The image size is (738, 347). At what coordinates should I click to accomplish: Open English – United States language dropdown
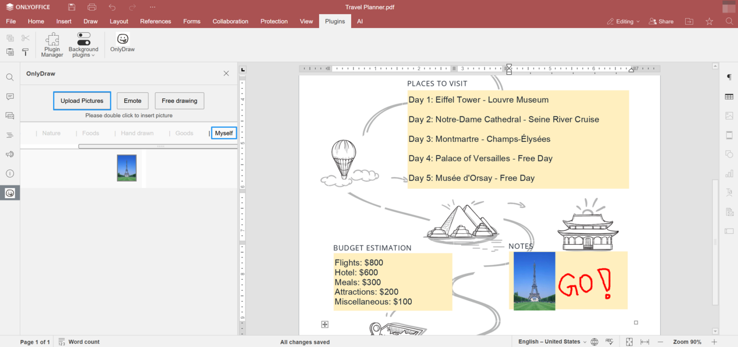(x=552, y=342)
